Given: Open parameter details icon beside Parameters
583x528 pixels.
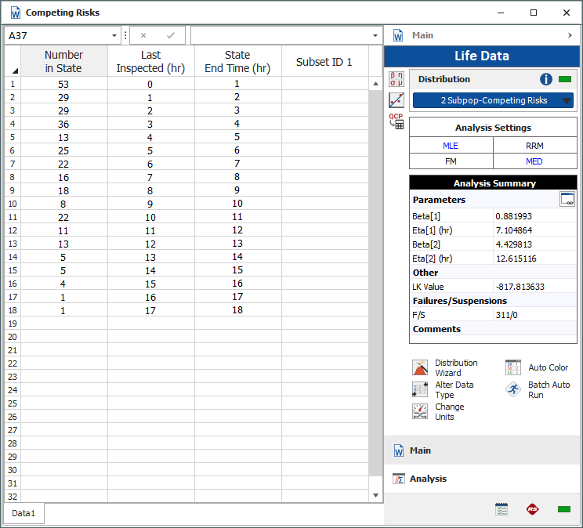Looking at the screenshot, I should click(x=567, y=200).
